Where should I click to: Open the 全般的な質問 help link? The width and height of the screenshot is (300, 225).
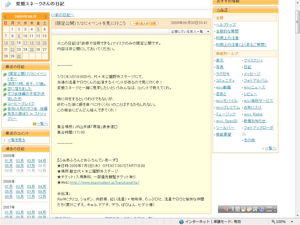227,31
